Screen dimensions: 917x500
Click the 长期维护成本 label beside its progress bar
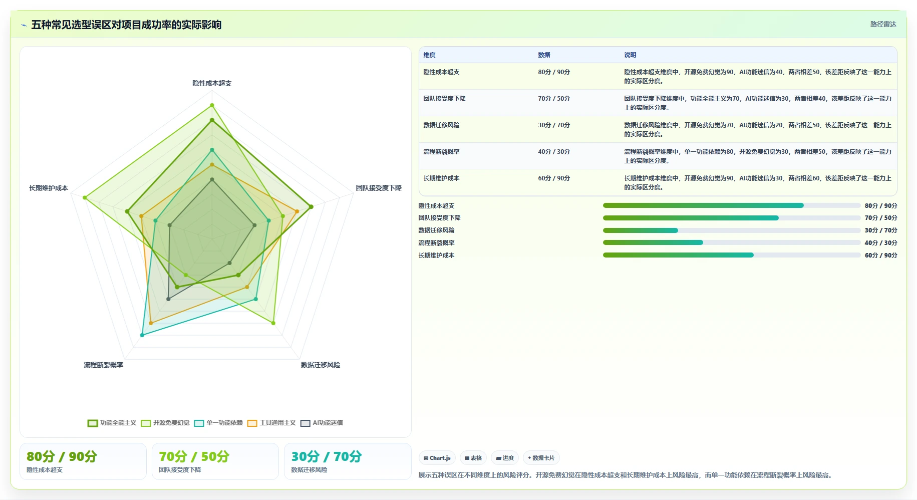point(437,256)
